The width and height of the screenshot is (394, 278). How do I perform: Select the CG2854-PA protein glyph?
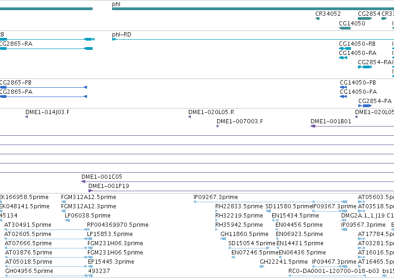point(365,106)
